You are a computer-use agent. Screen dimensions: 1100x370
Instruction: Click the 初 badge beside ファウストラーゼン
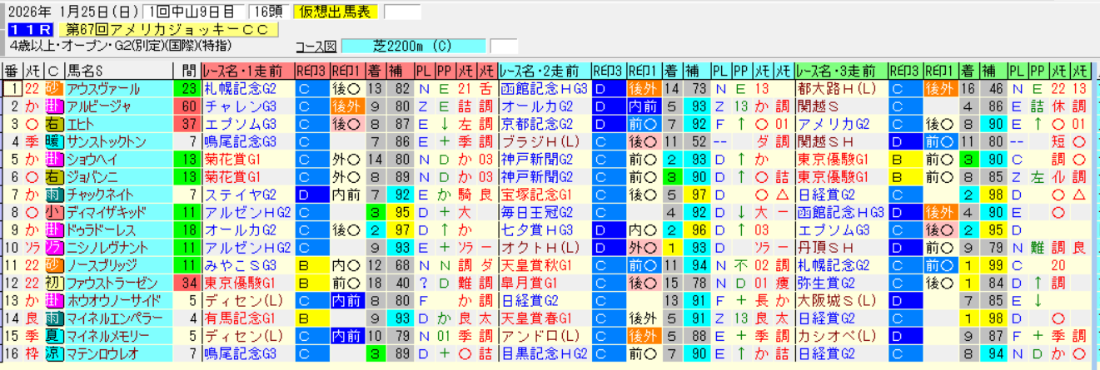(53, 283)
